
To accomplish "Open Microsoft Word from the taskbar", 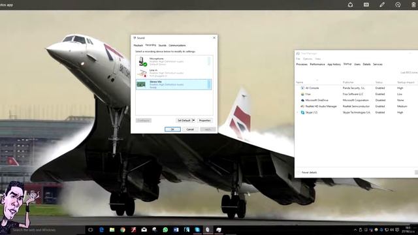I will [176, 230].
